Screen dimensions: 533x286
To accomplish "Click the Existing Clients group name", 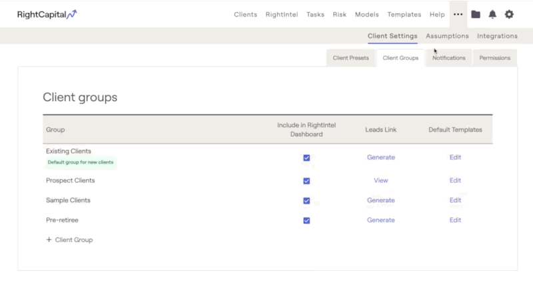I will click(69, 151).
